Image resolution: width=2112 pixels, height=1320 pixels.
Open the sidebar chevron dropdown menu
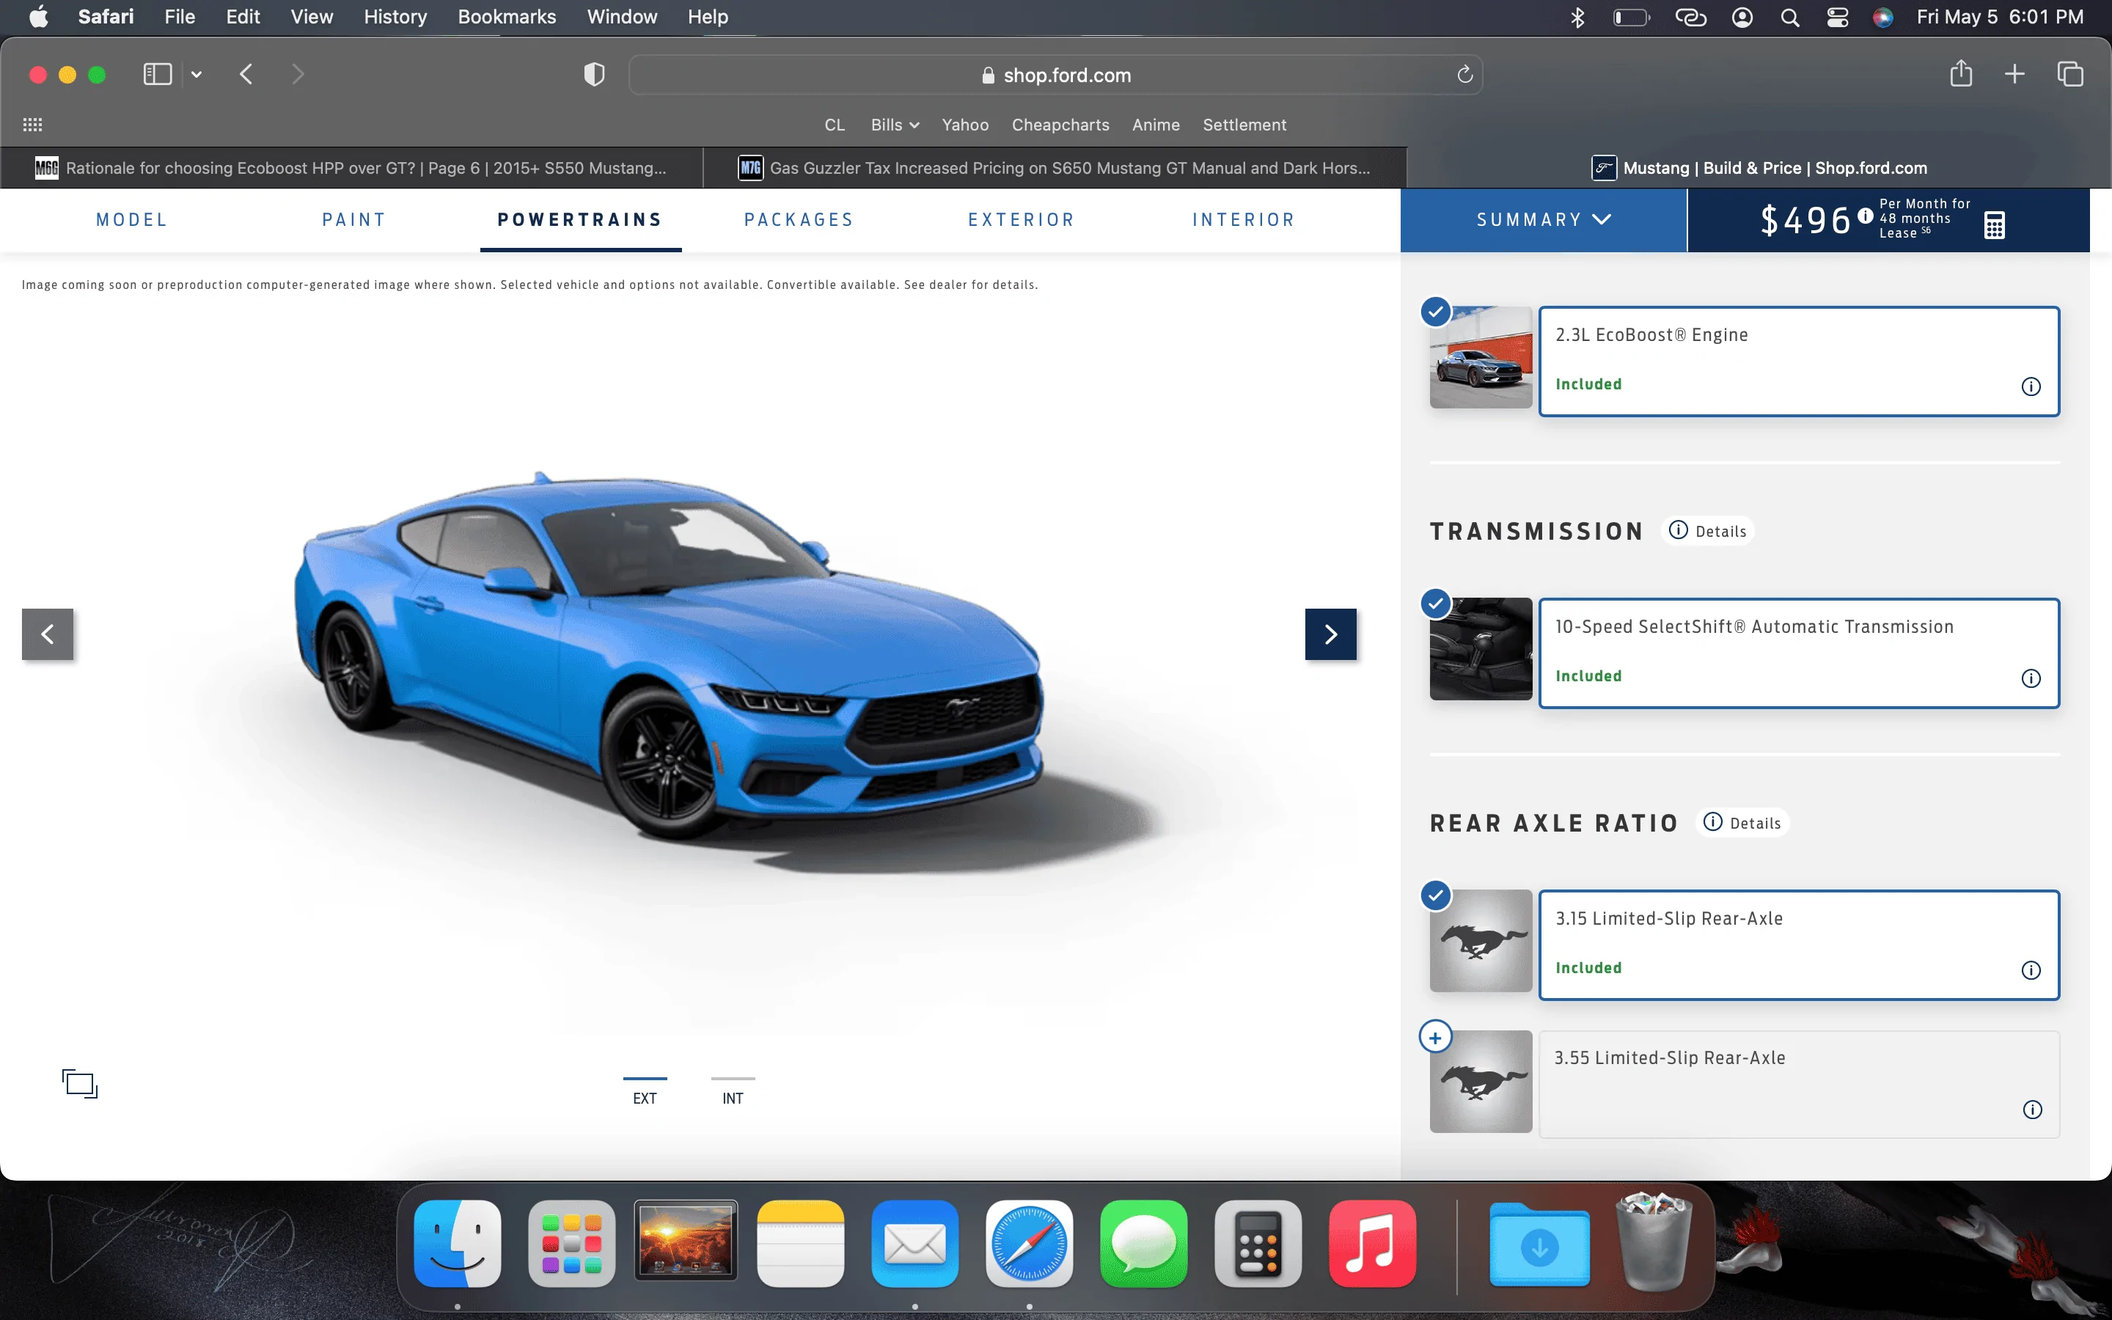pyautogui.click(x=197, y=74)
